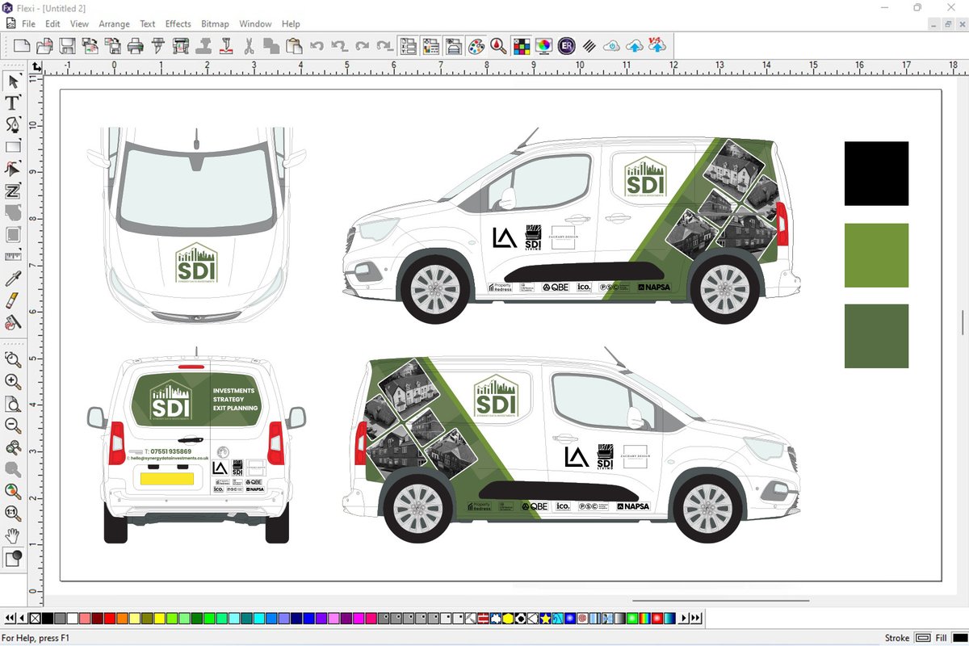Click the no-fill X swatch in palette
The height and width of the screenshot is (646, 969).
tap(35, 619)
